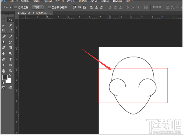The width and height of the screenshot is (183, 135).
Task: Select the Ellipse shape tool
Action: pyautogui.click(x=10, y=65)
